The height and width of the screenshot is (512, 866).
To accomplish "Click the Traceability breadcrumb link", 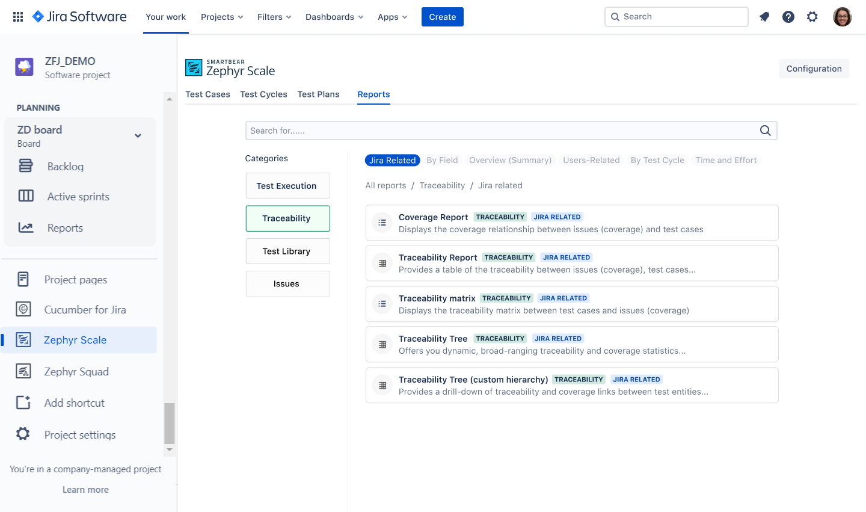I will coord(442,185).
